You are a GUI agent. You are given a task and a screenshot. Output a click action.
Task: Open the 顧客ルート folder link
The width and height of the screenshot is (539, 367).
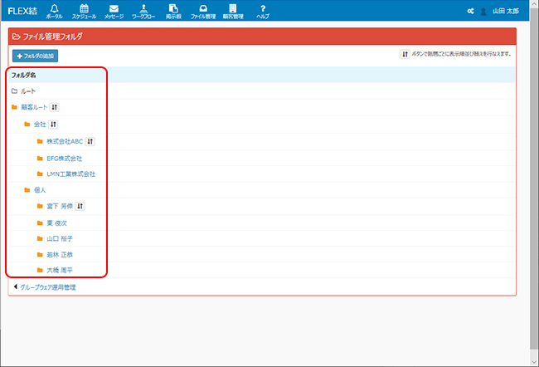tap(34, 107)
